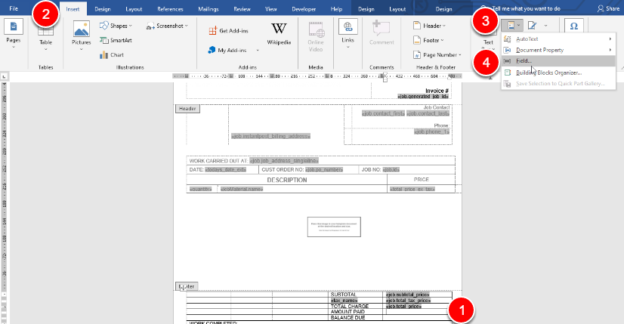Click the «job.total_tax_price» merge field

(408, 301)
